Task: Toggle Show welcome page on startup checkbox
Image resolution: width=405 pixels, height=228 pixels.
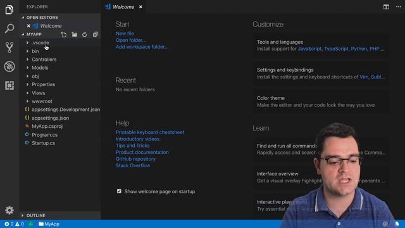Action: tap(119, 191)
